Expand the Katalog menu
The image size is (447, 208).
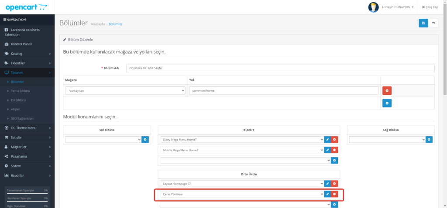click(27, 54)
